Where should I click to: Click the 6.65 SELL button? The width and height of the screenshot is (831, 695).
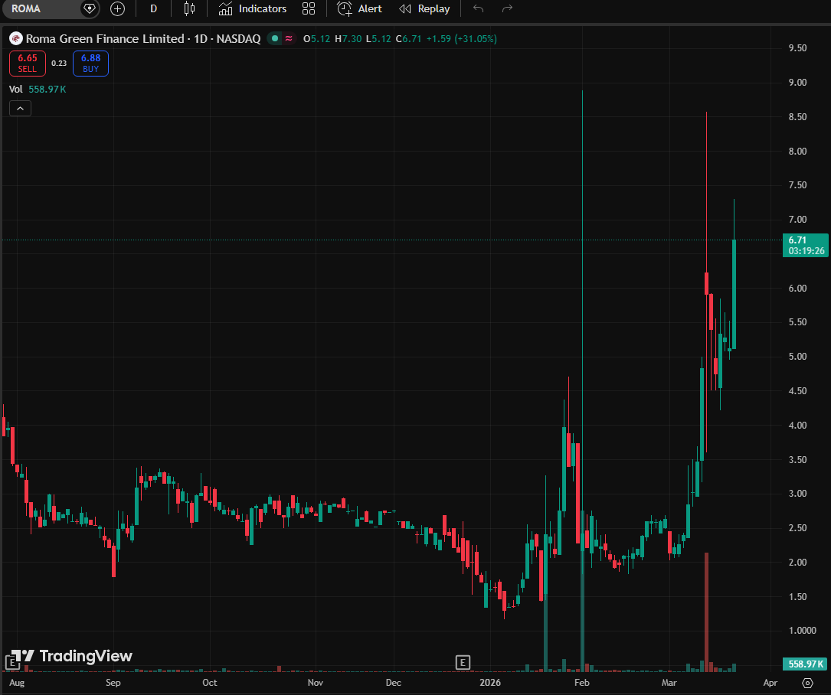(x=28, y=64)
